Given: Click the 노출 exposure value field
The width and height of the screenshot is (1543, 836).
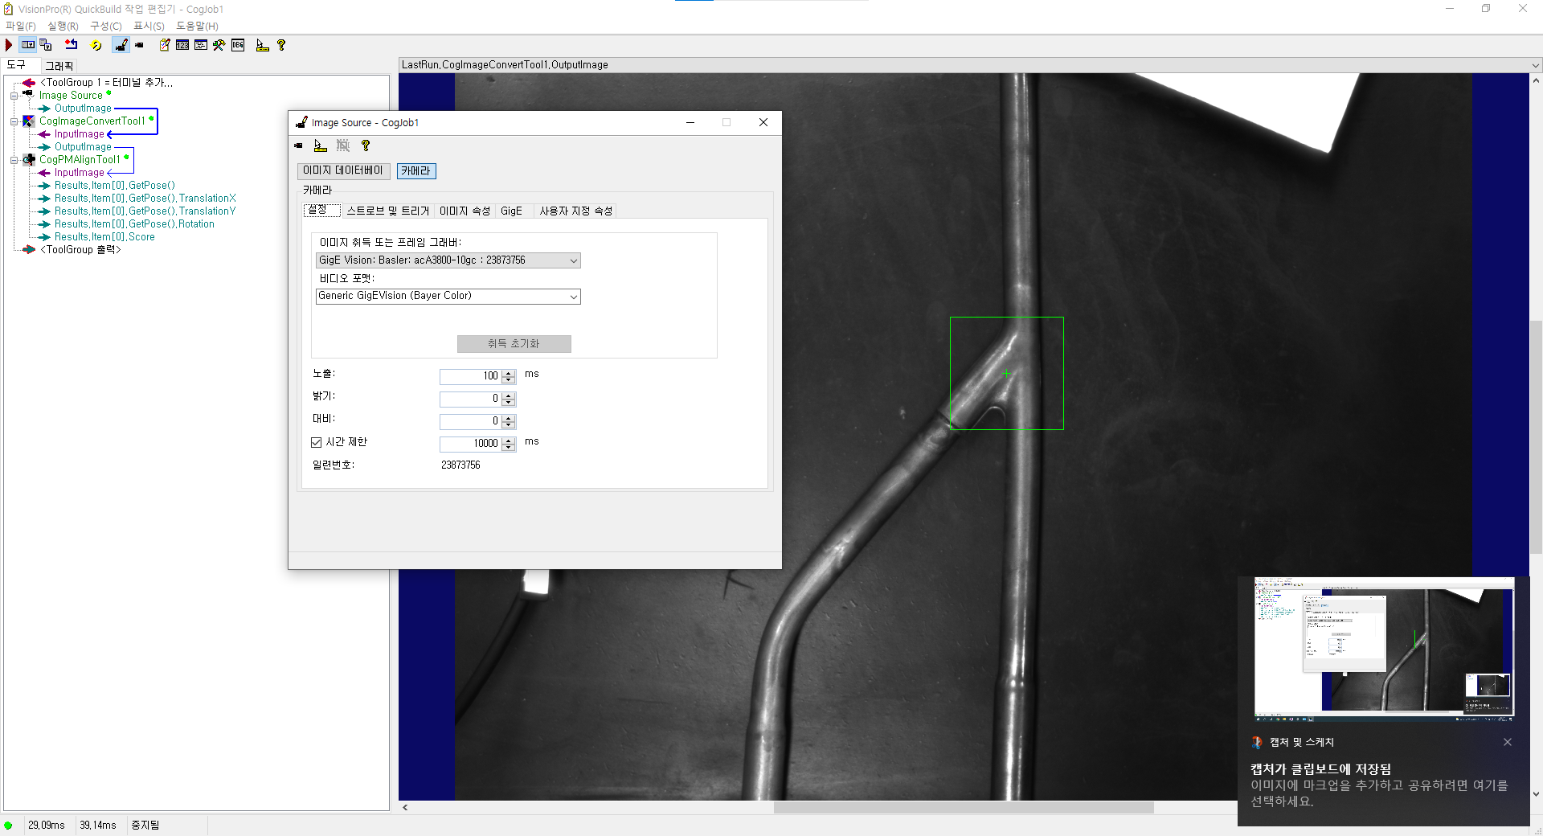Looking at the screenshot, I should (x=470, y=376).
